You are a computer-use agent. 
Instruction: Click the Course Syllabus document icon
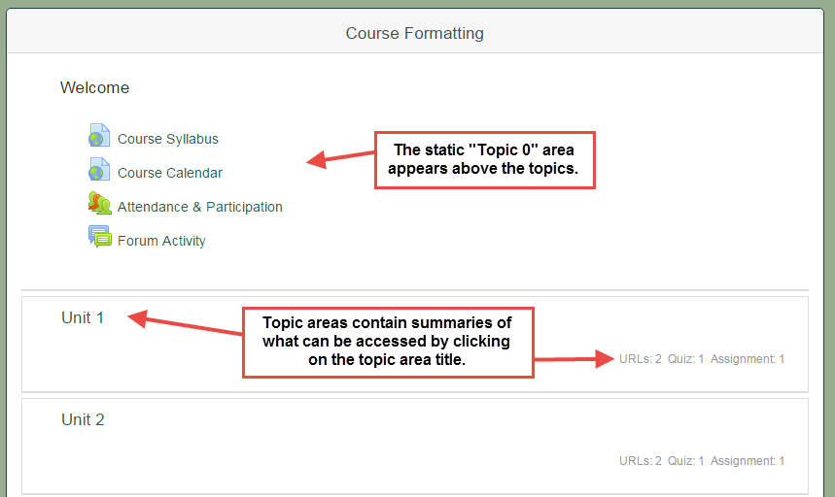98,136
